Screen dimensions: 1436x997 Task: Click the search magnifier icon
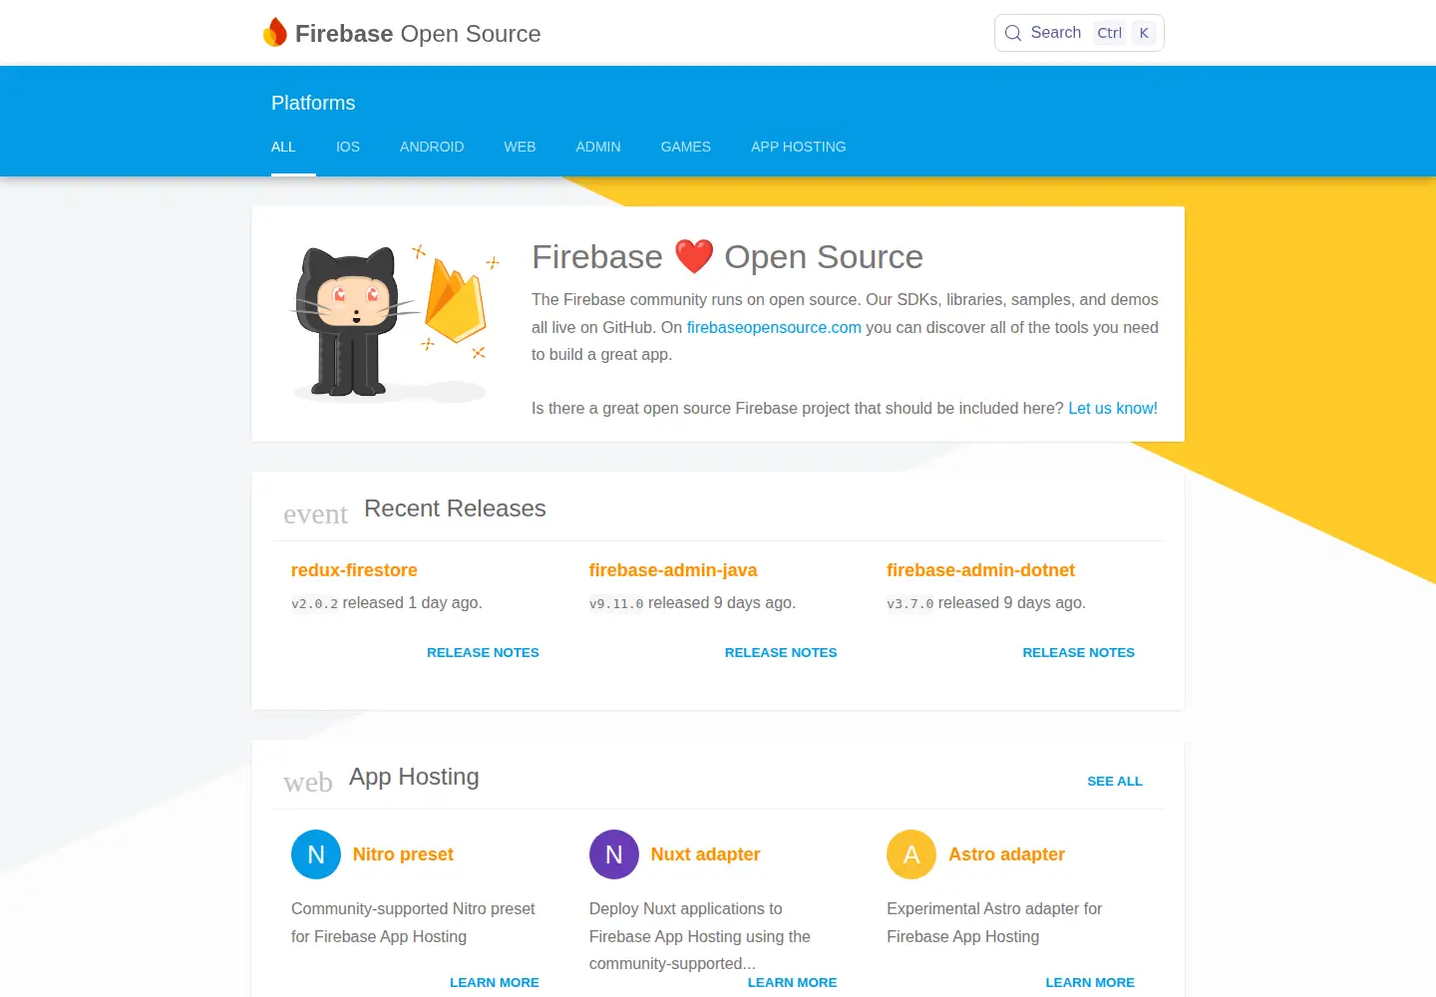pos(1013,33)
